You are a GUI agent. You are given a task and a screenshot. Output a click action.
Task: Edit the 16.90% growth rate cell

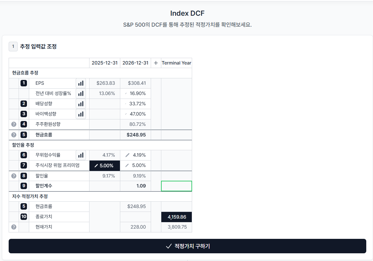point(135,93)
